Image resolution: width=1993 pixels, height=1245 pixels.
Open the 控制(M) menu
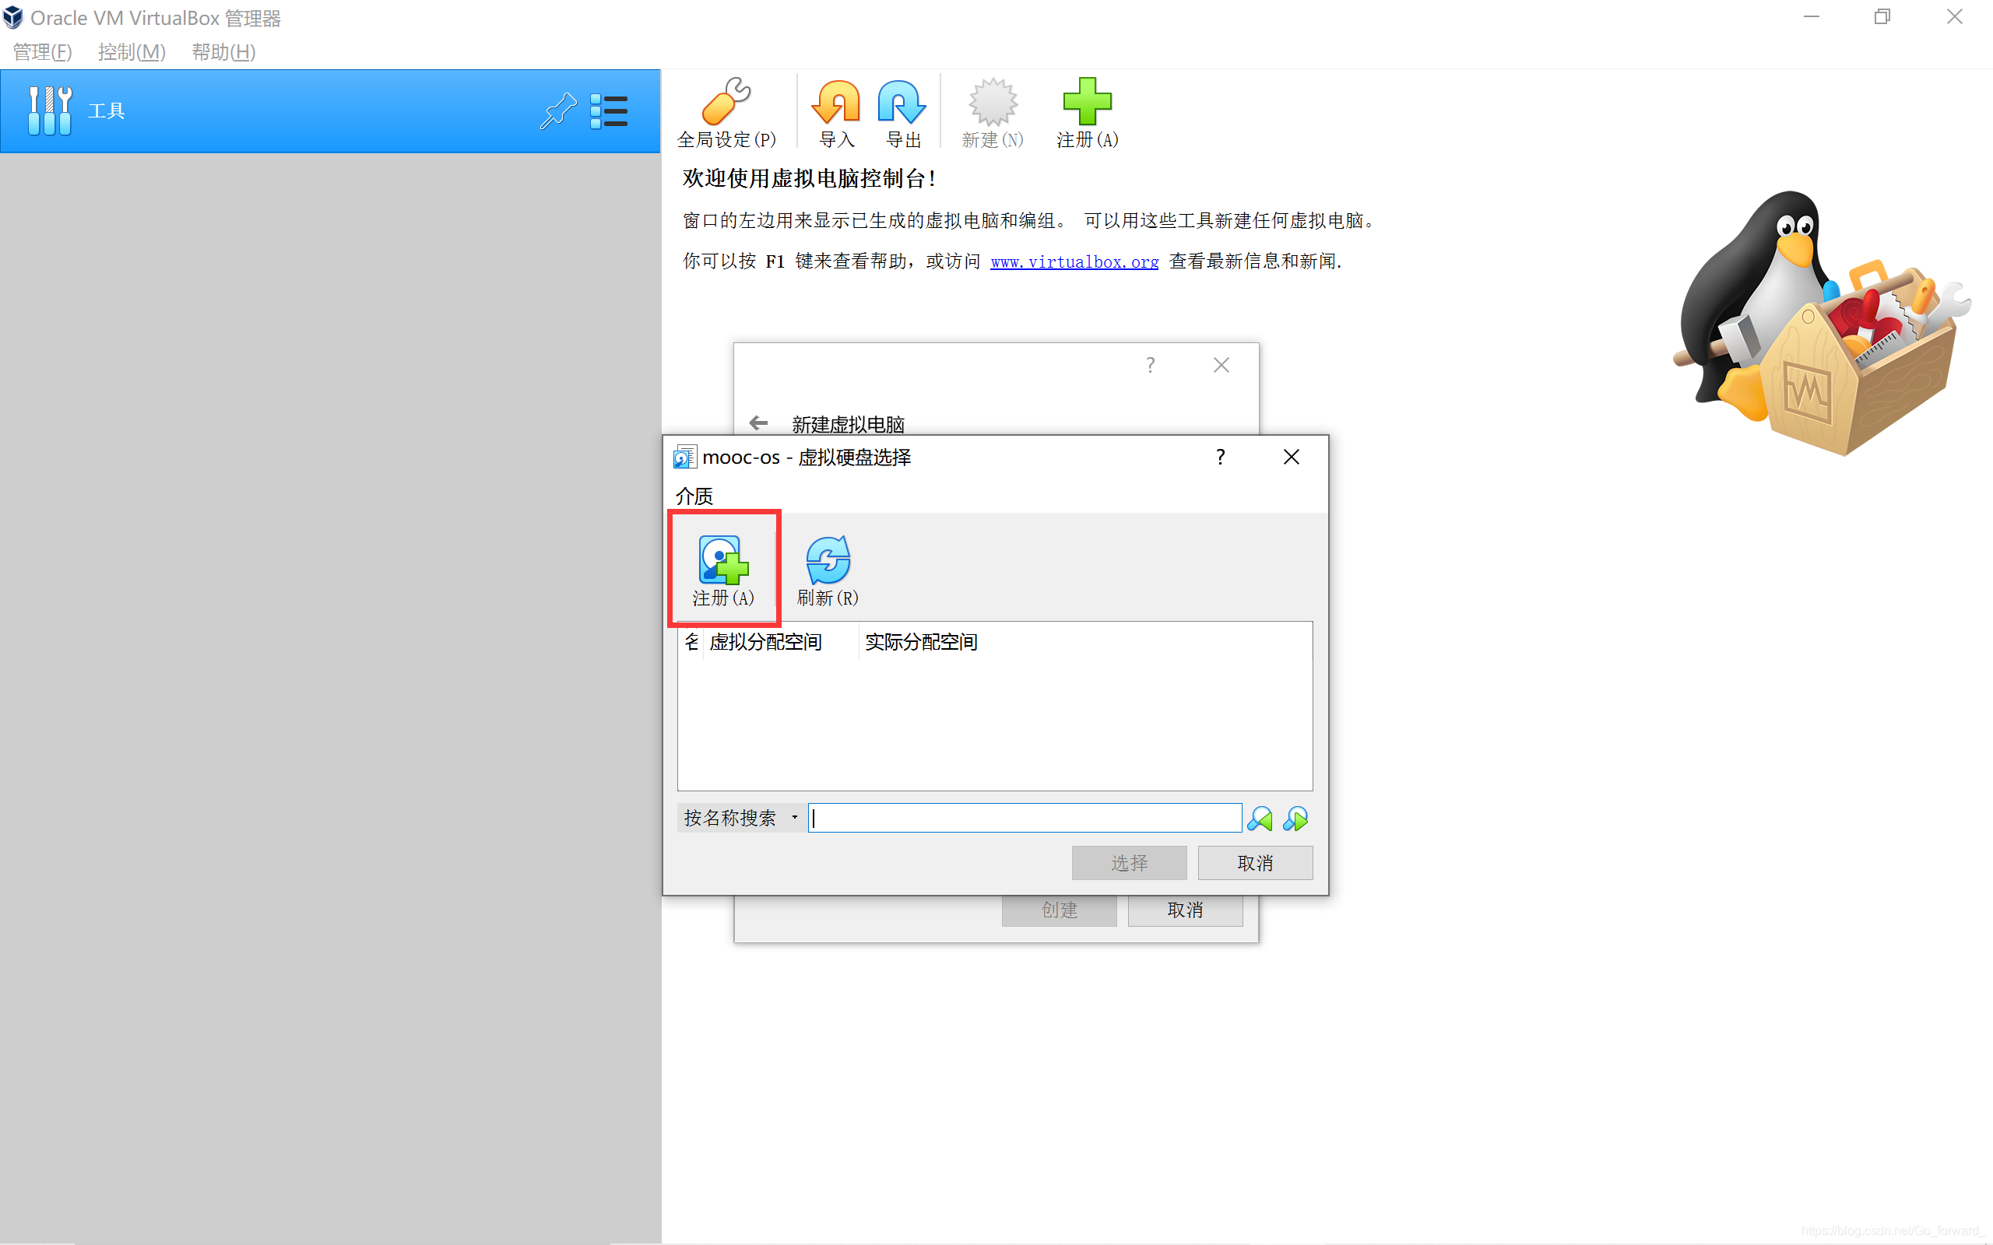pyautogui.click(x=132, y=52)
